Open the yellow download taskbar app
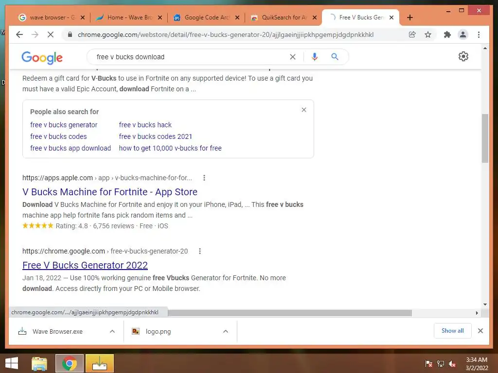498x373 pixels. [x=99, y=363]
